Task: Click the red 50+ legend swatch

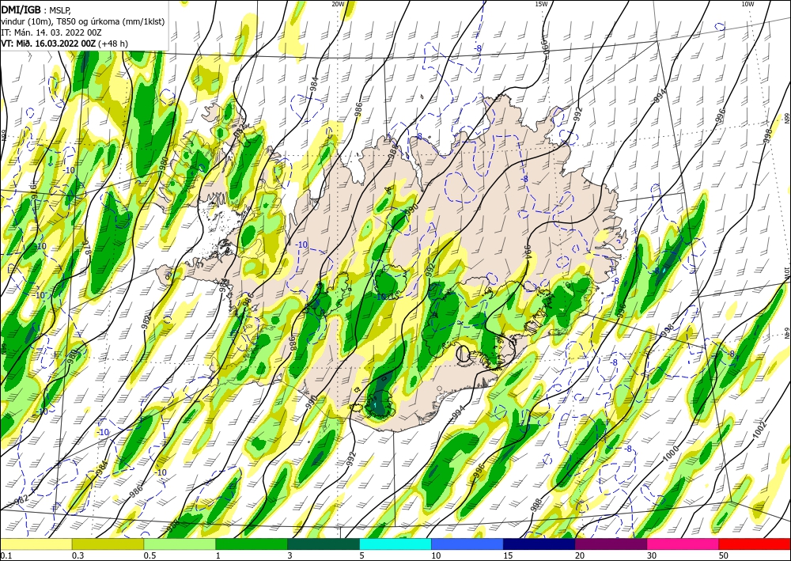Action: click(755, 544)
